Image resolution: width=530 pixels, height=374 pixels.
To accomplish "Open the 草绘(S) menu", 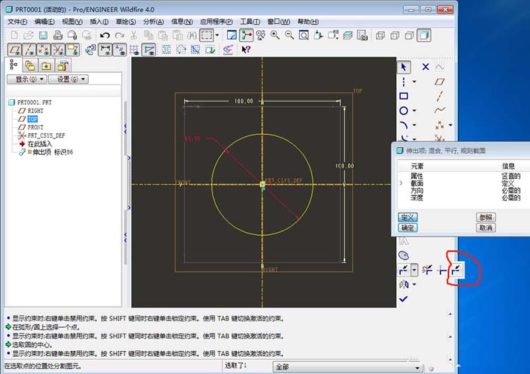I will pos(126,22).
